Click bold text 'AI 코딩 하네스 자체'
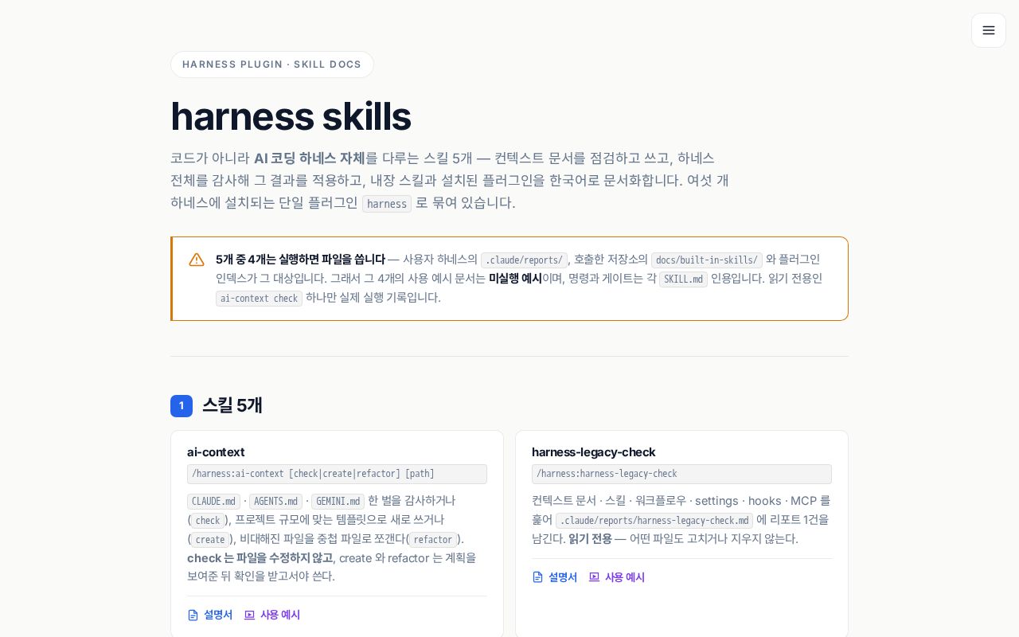 point(309,158)
